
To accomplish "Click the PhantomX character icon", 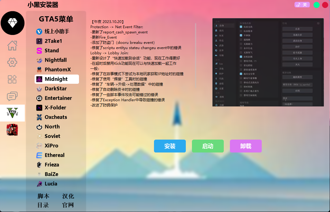I will (x=39, y=70).
